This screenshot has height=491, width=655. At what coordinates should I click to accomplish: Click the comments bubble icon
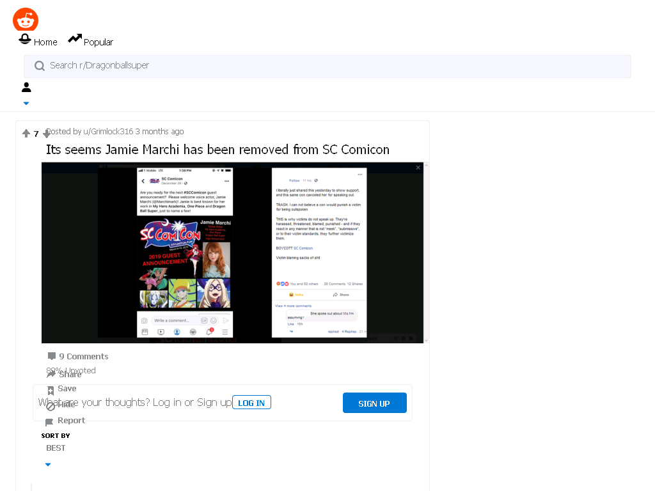point(52,356)
